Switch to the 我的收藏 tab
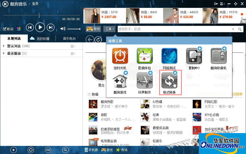246x154 pixels. (40, 39)
